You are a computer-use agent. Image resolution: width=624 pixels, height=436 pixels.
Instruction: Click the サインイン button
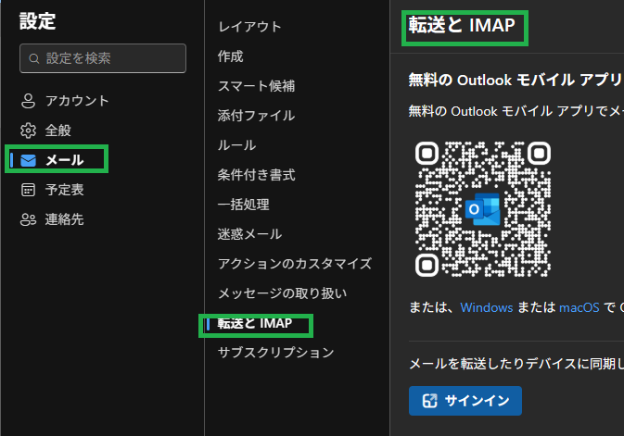coord(465,401)
